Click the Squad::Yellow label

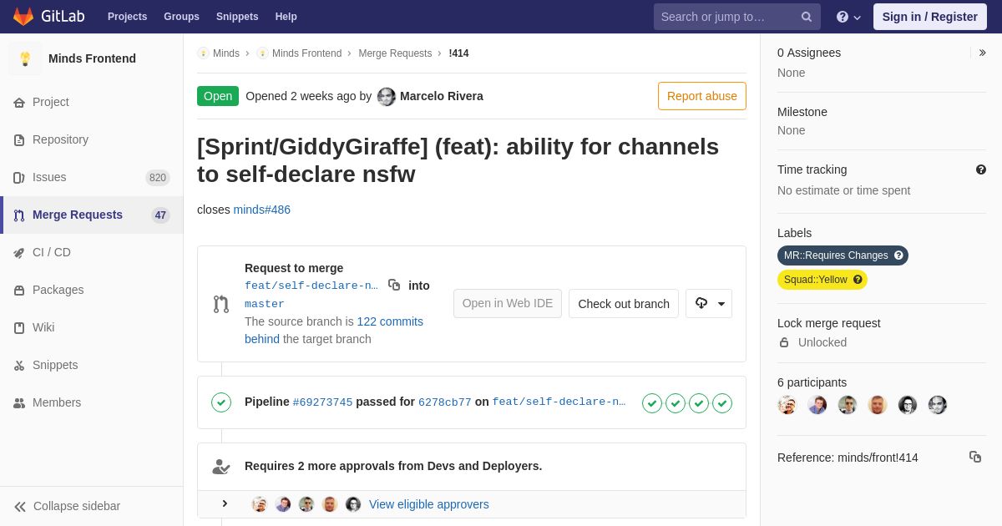[x=815, y=280]
